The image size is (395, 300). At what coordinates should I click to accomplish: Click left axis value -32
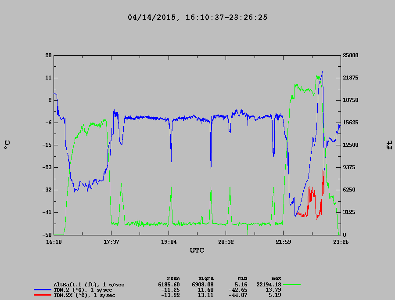(x=47, y=190)
